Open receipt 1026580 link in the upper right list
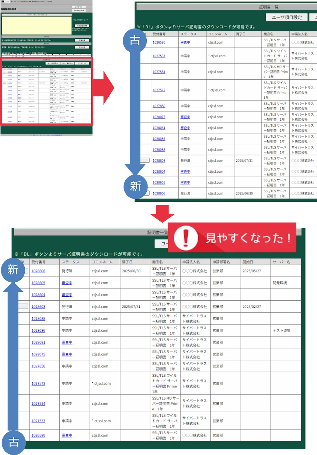The image size is (317, 455). point(159,42)
